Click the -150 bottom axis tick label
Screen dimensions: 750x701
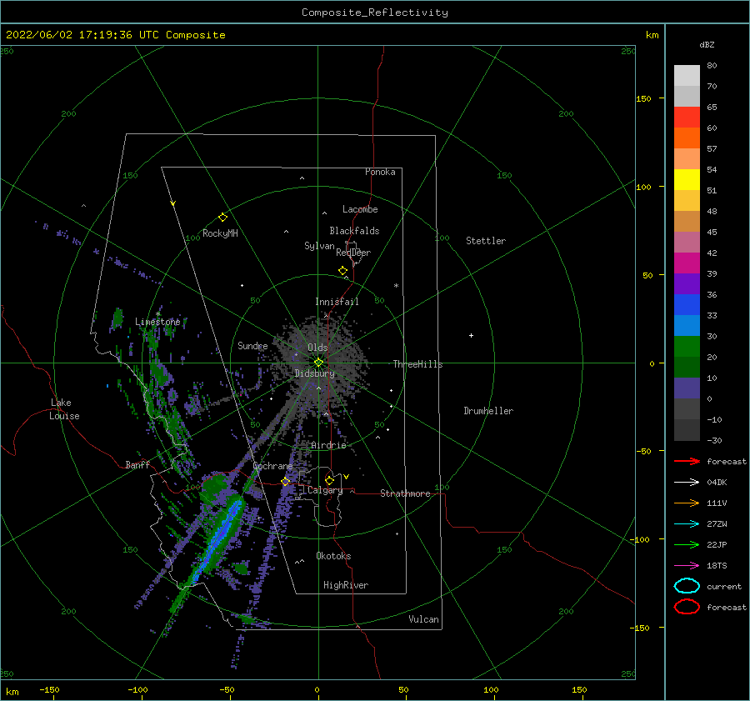click(49, 689)
